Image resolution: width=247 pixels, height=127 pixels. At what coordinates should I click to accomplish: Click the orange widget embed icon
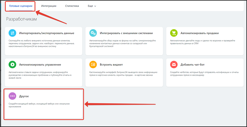tap(93, 64)
